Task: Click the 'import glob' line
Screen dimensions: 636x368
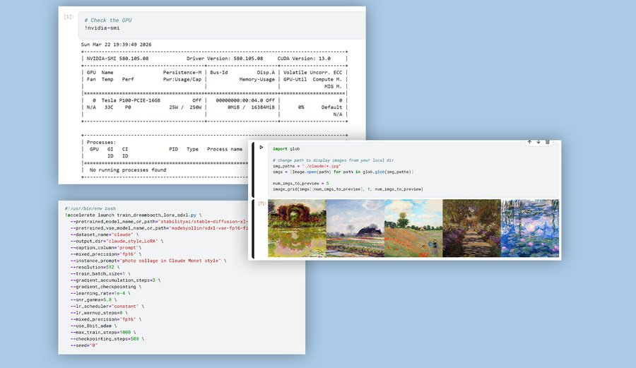Action: tap(286, 149)
